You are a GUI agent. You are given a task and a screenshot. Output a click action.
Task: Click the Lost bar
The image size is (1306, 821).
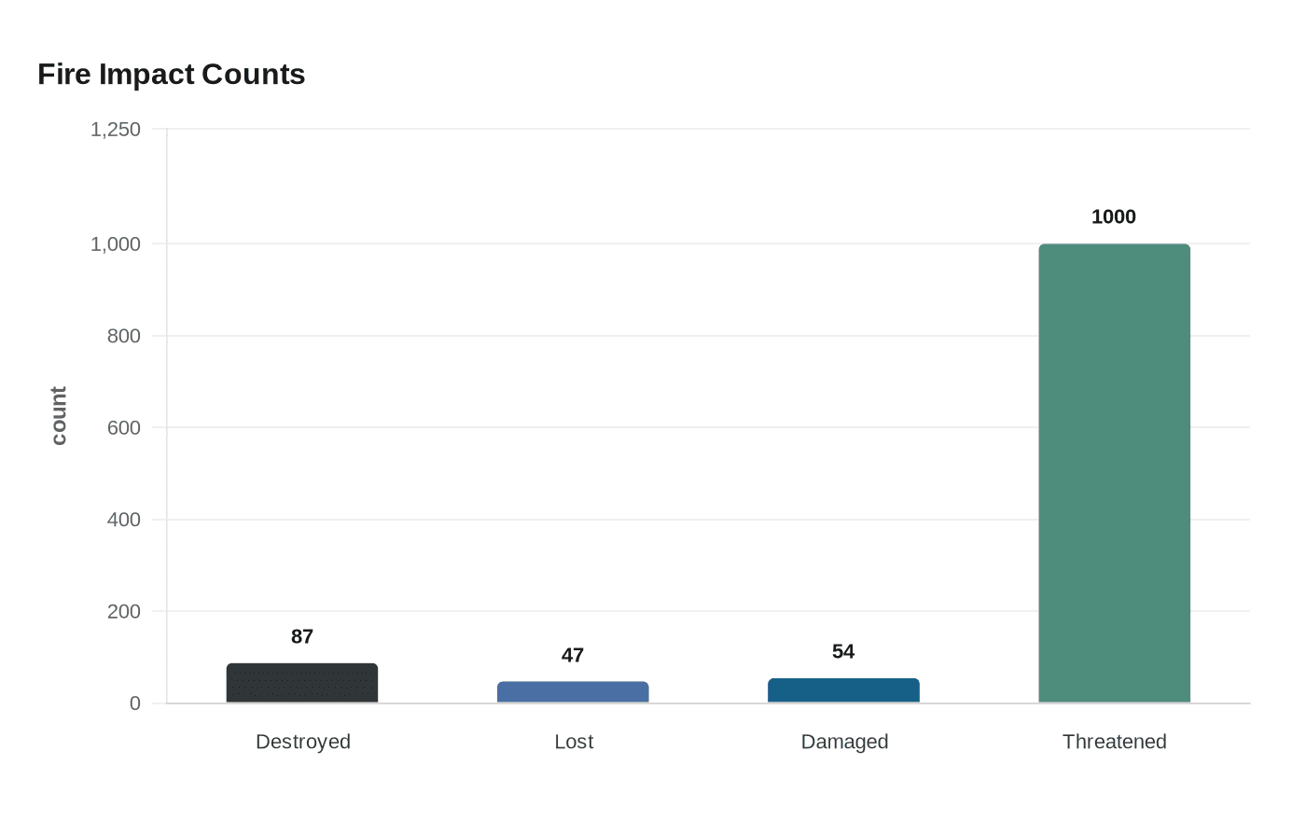(x=573, y=690)
